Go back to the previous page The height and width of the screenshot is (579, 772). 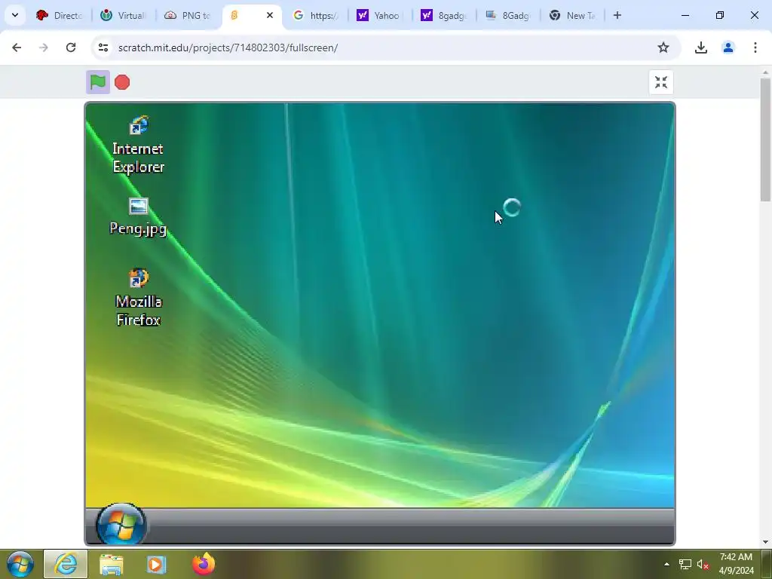(17, 47)
